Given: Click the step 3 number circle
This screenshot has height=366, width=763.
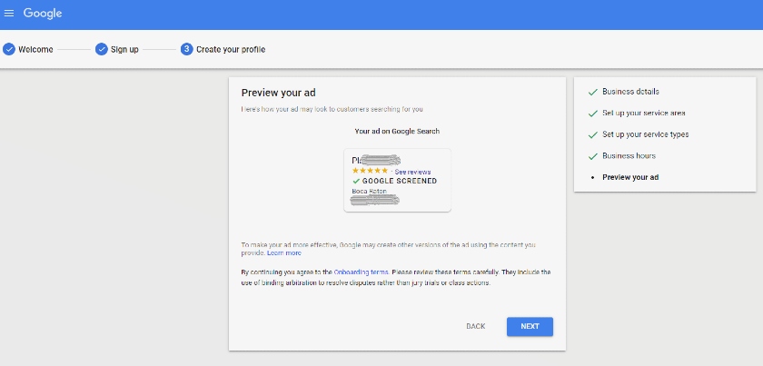Looking at the screenshot, I should pyautogui.click(x=187, y=49).
